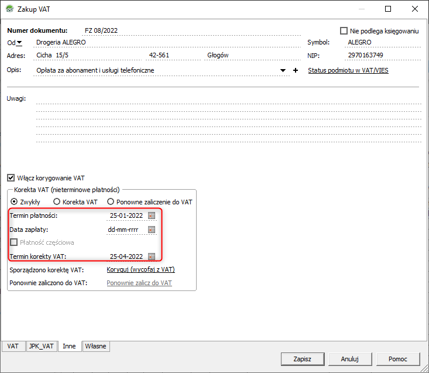This screenshot has width=429, height=373.
Task: Open the Opis description dropdown arrow
Action: pos(283,70)
